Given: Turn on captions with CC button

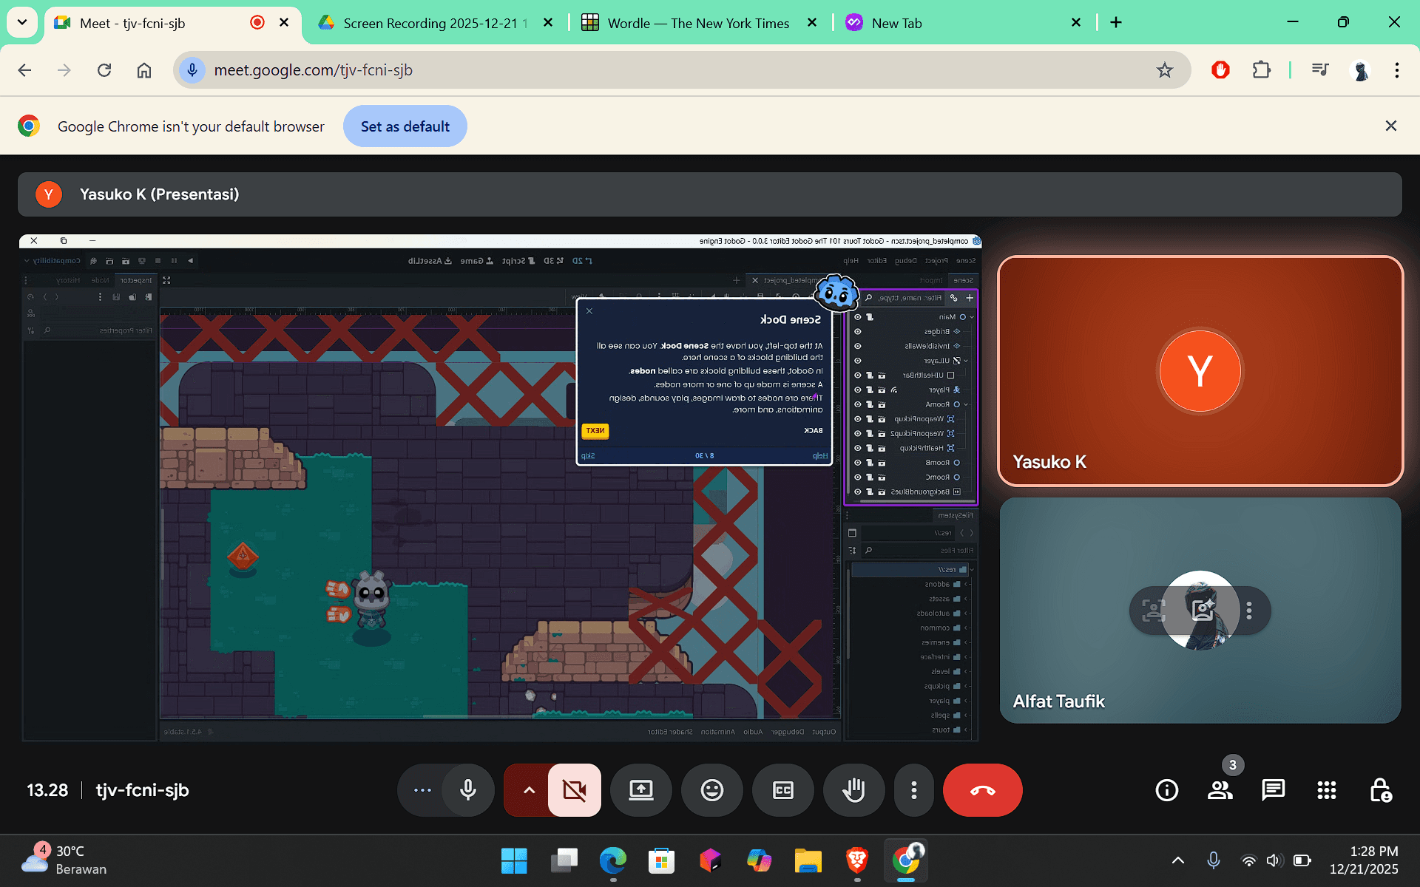Looking at the screenshot, I should tap(782, 790).
